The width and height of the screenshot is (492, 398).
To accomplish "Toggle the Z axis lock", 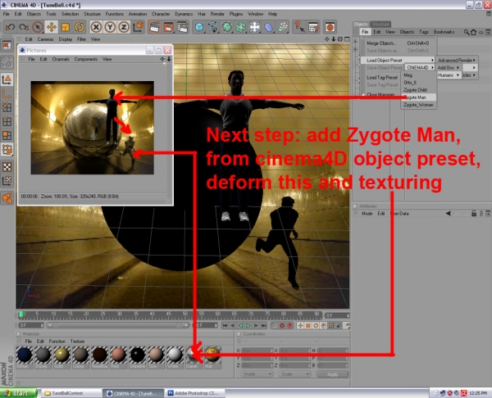I will (124, 27).
